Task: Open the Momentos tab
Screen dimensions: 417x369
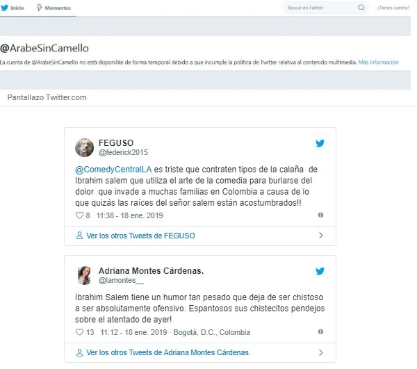Action: [56, 8]
